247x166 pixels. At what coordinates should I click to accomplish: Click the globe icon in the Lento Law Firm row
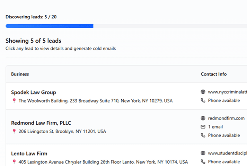click(x=203, y=153)
